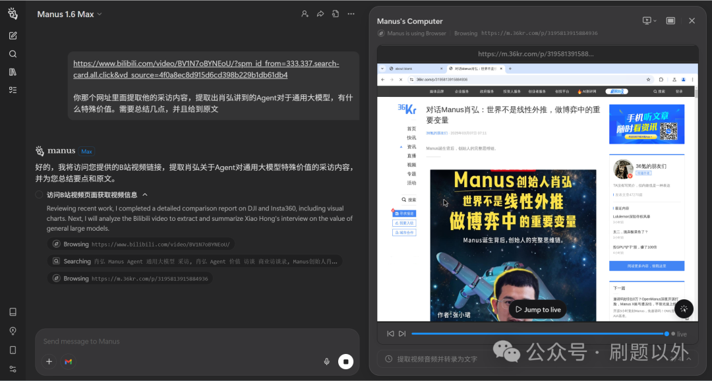Open the display options dropdown in Manus's Computer header
Screen dimensions: 712x381
(x=648, y=20)
